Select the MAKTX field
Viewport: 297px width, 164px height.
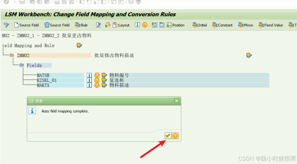click(x=60, y=85)
